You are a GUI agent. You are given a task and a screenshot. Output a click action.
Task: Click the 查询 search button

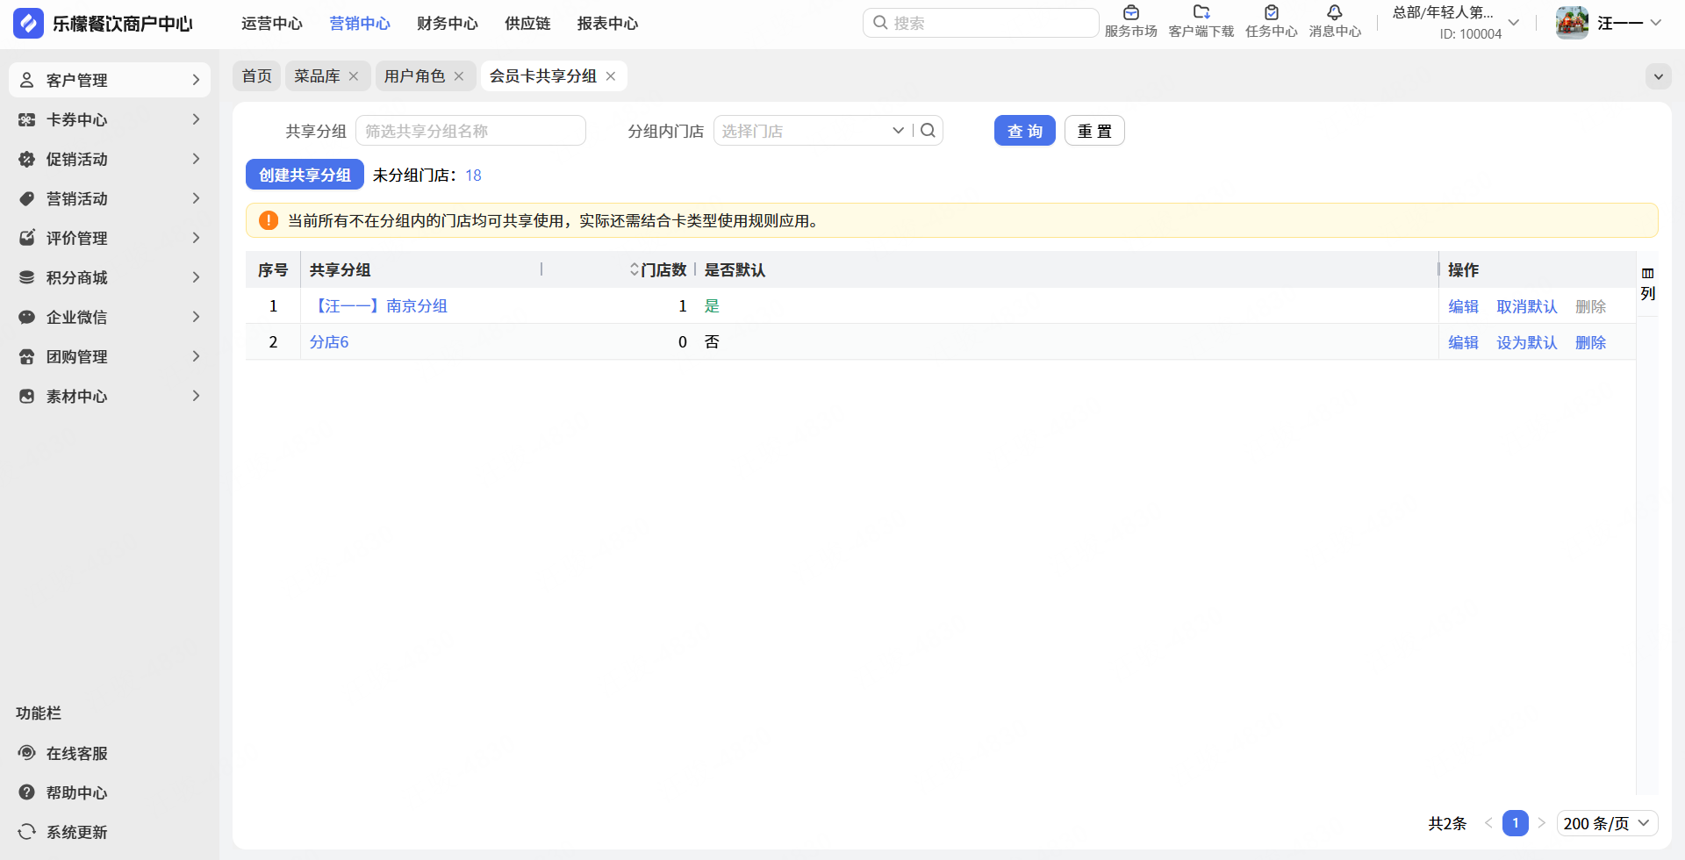click(1025, 131)
